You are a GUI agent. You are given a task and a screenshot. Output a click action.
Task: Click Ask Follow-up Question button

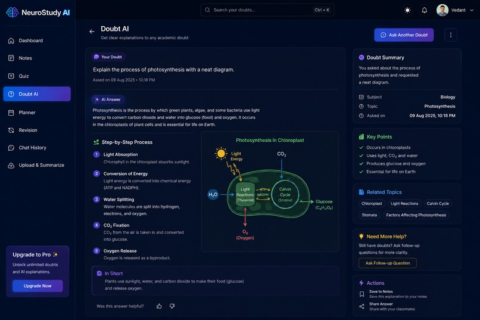point(388,263)
